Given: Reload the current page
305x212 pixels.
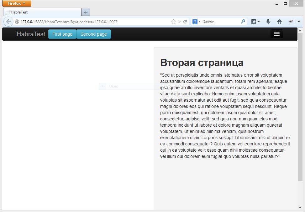Looking at the screenshot, I should click(185, 22).
